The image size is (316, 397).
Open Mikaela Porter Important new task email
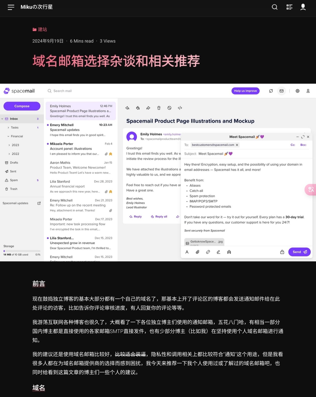81,224
